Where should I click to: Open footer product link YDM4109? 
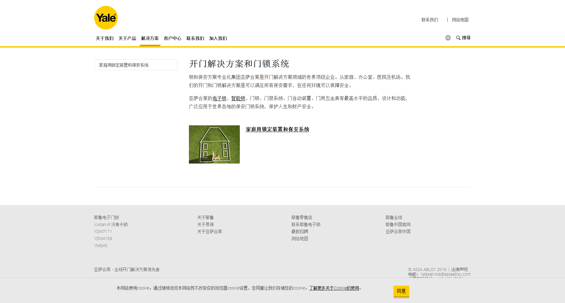point(103,239)
